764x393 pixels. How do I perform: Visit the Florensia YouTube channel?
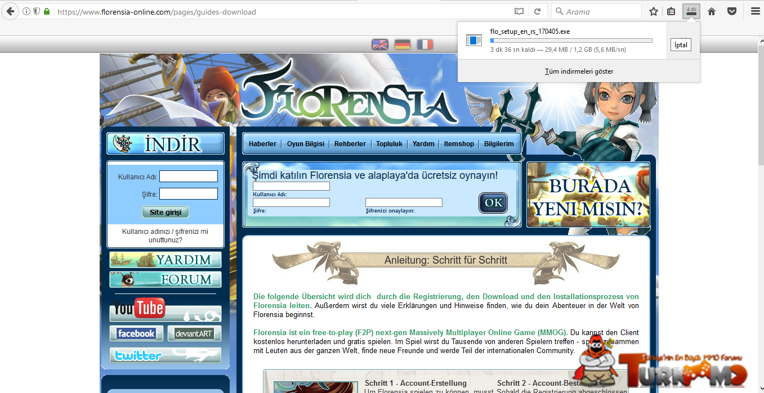(166, 309)
